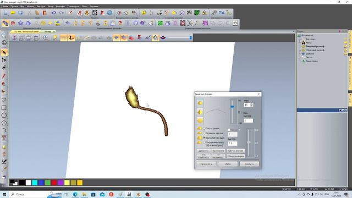The height and width of the screenshot is (198, 352).
Task: Select the angular pyramid profile icon
Action: [x=200, y=112]
